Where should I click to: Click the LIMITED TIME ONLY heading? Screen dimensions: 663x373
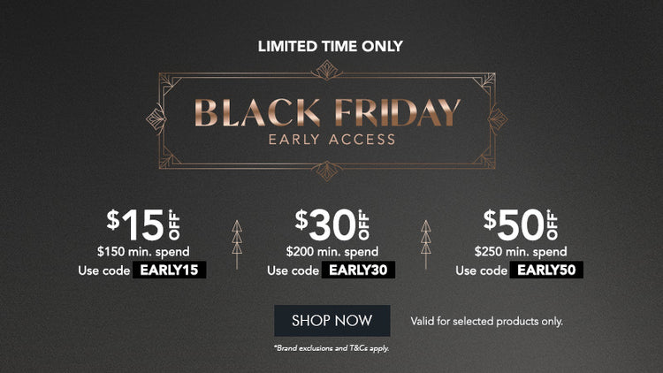[x=331, y=45]
